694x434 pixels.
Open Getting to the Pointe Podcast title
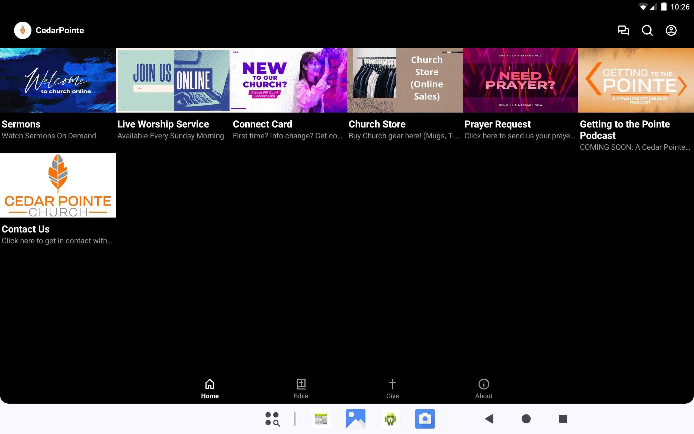coord(625,130)
